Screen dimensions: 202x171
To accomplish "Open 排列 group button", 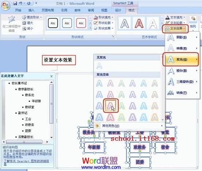I will click(193, 23).
